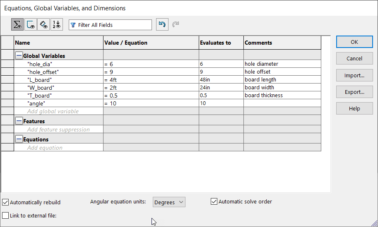378x227 pixels.
Task: Click the Undo arrow icon
Action: coord(162,24)
